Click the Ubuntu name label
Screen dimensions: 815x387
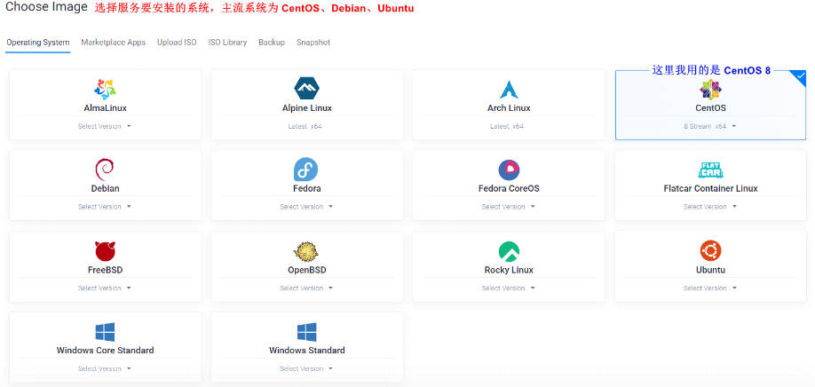pyautogui.click(x=710, y=270)
